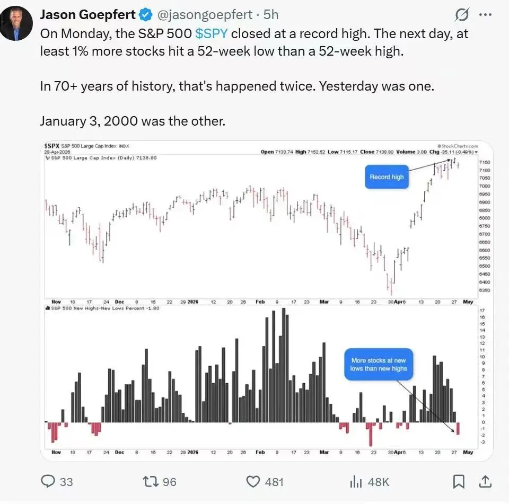
Task: Open the $SPY cashtag link
Action: click(212, 34)
